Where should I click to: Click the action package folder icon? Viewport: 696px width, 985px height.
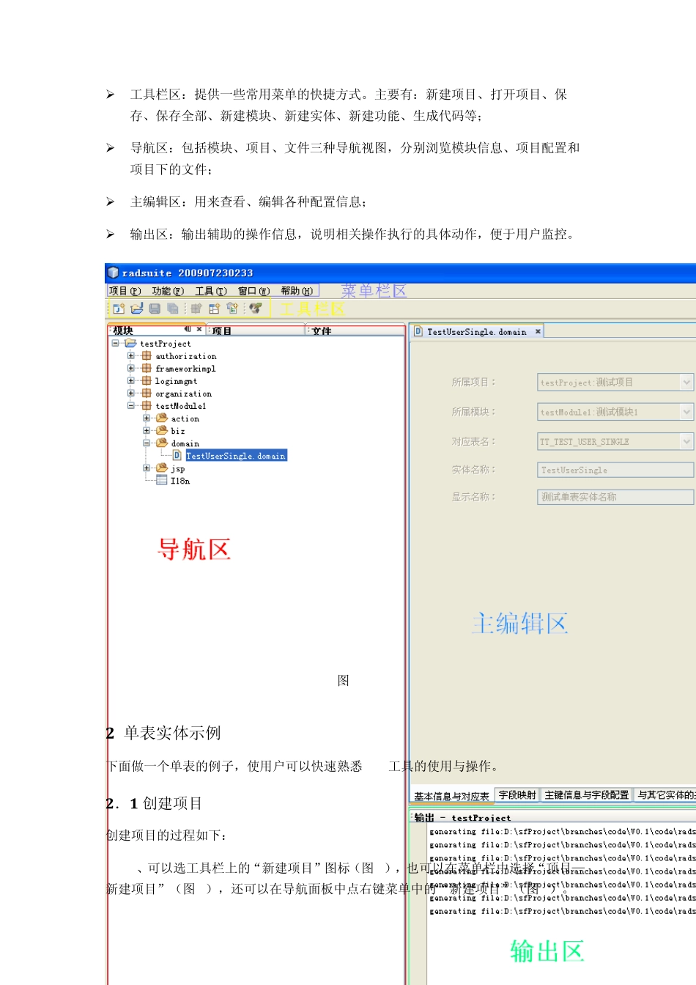click(162, 418)
